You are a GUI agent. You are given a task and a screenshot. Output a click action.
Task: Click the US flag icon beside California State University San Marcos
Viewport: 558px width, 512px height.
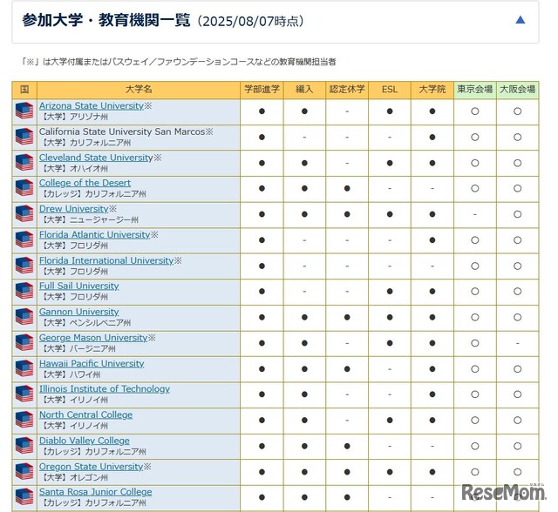pos(24,137)
